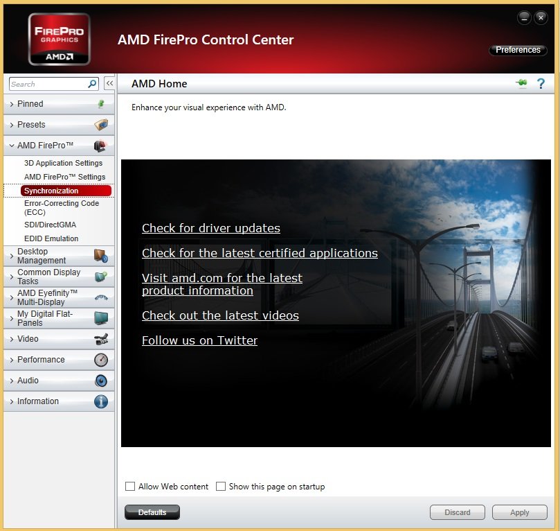
Task: Click the FirePro Graphics AMD logo
Action: [x=60, y=40]
